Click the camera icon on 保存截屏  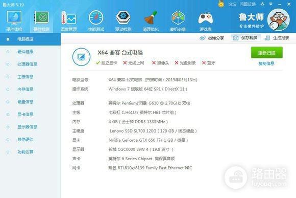click(236, 38)
